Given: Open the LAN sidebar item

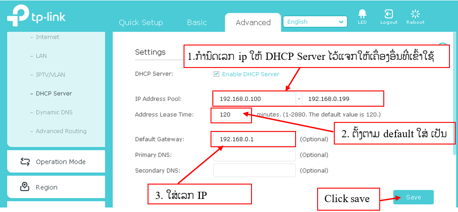Looking at the screenshot, I should pos(41,56).
